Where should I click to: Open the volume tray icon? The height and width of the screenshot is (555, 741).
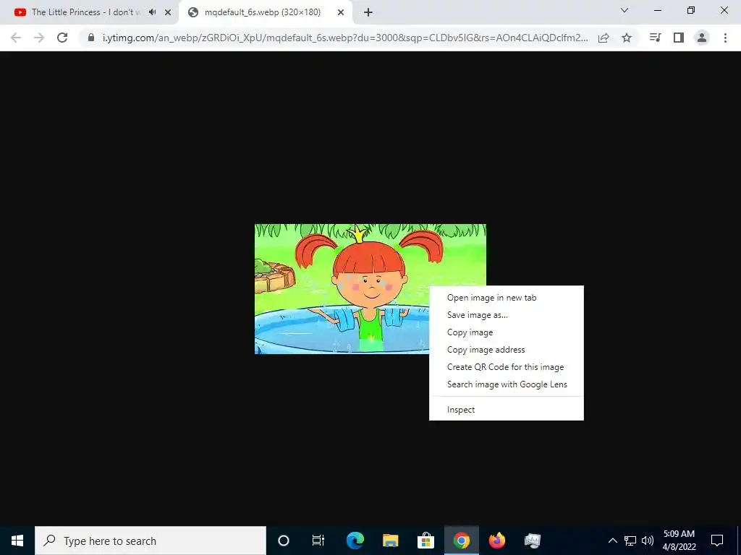648,541
